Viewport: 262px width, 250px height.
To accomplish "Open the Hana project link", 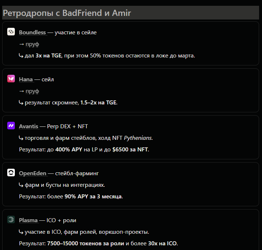I will [x=26, y=79].
